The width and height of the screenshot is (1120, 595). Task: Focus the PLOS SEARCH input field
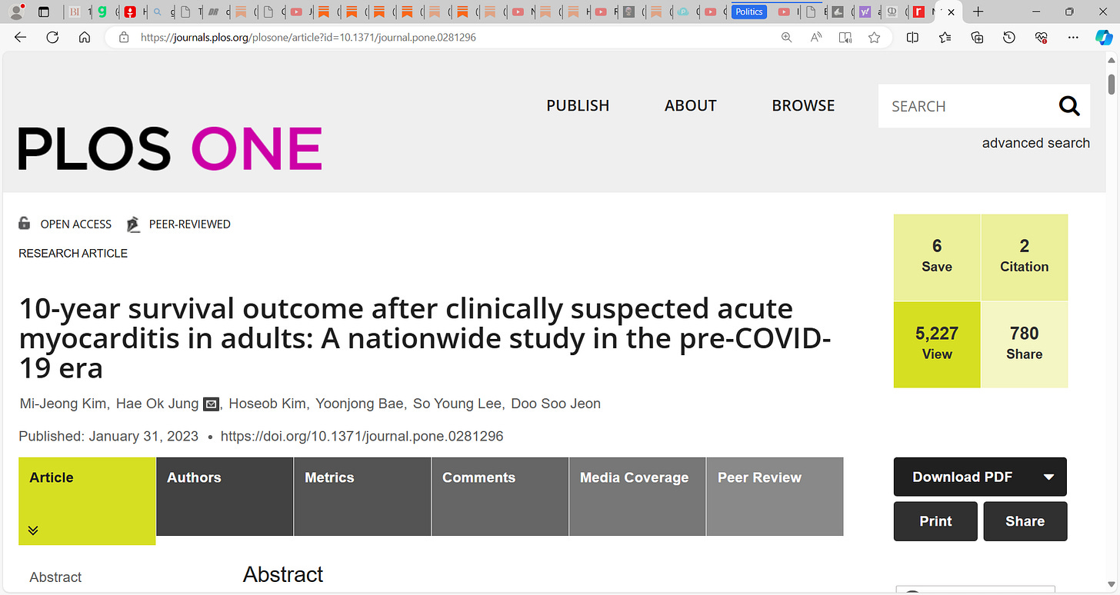point(968,106)
